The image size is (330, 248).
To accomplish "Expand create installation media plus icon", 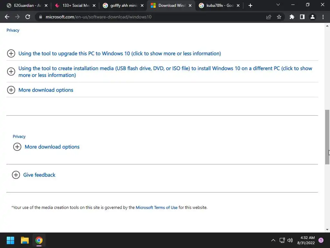I will click(11, 71).
